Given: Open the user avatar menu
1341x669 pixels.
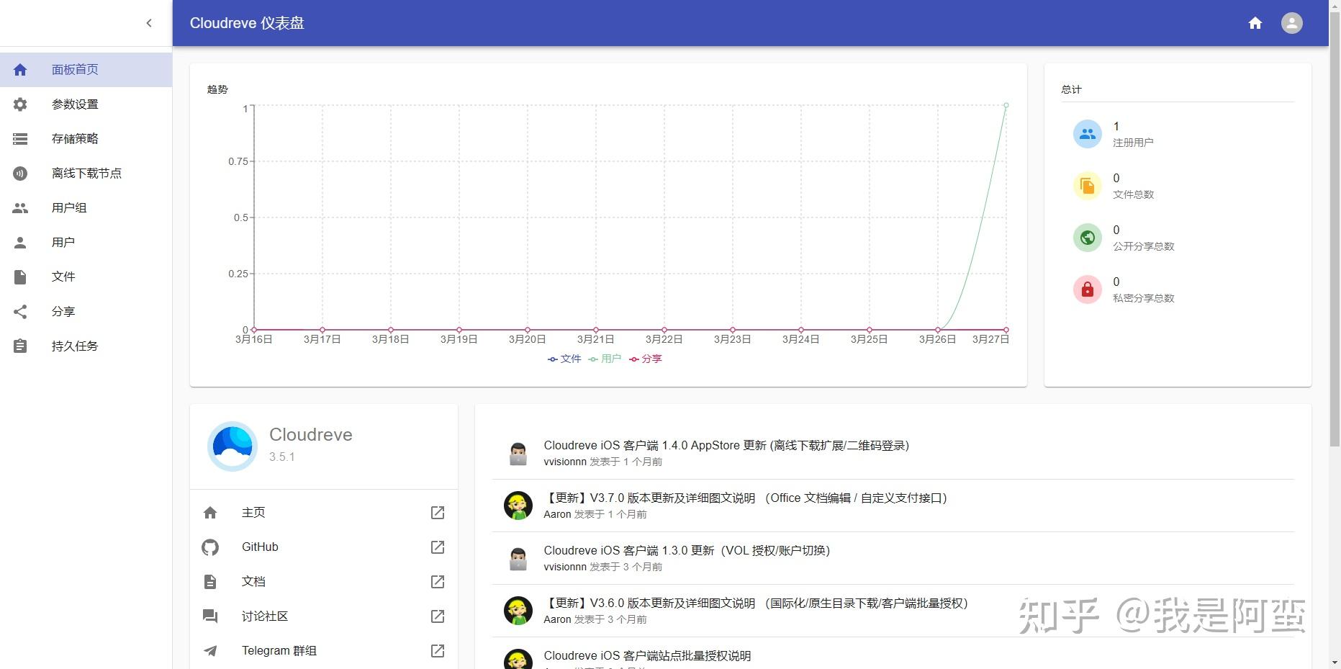Looking at the screenshot, I should (1291, 22).
